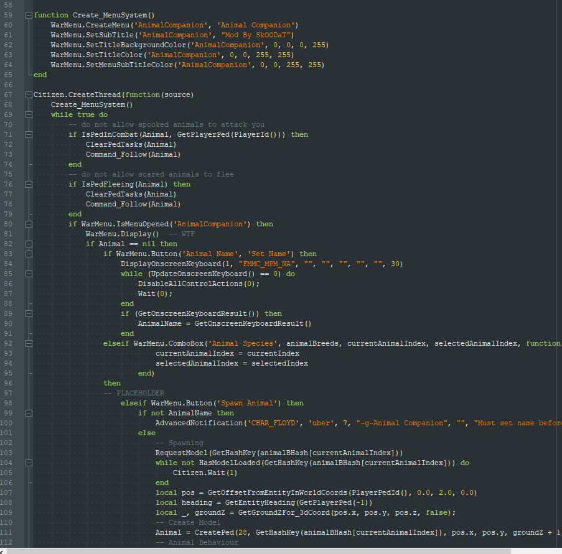562x554 pixels.
Task: Collapse the GetOnscreenKeyboardResult if-block fold
Action: 29,314
